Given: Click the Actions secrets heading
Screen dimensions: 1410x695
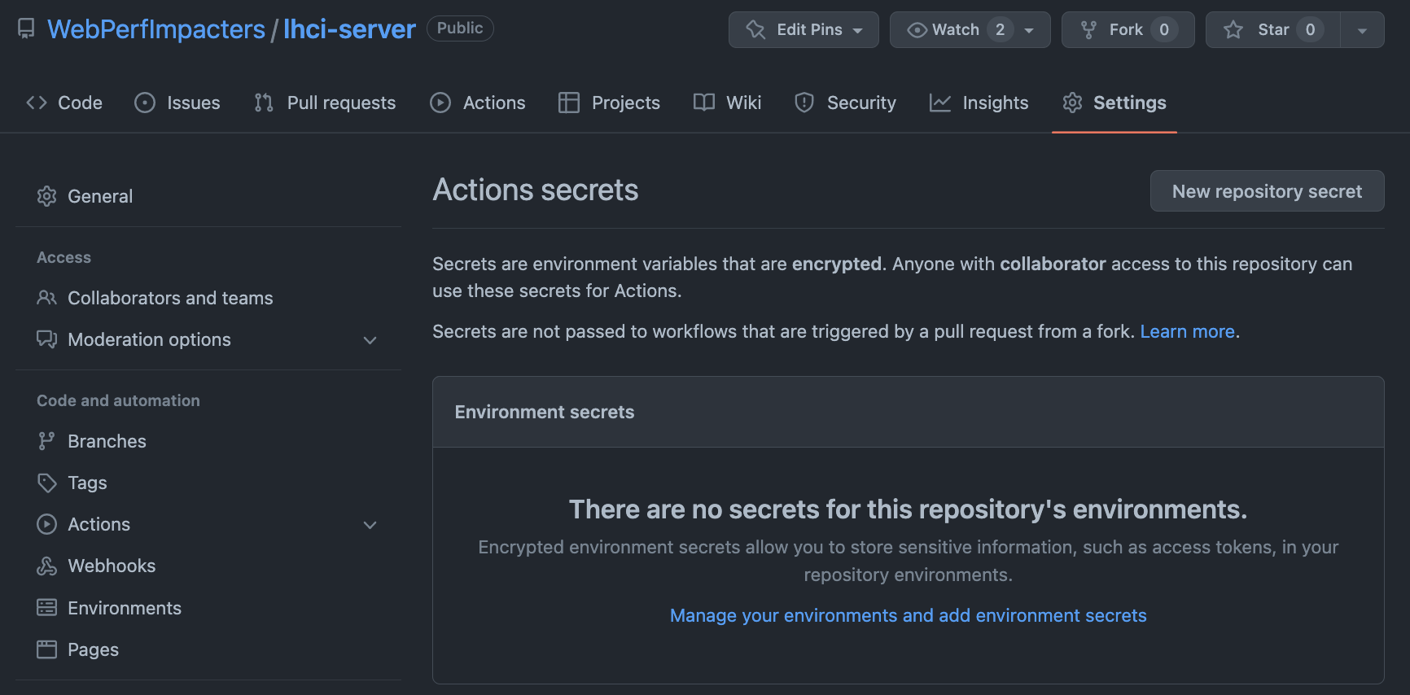Looking at the screenshot, I should 535,190.
